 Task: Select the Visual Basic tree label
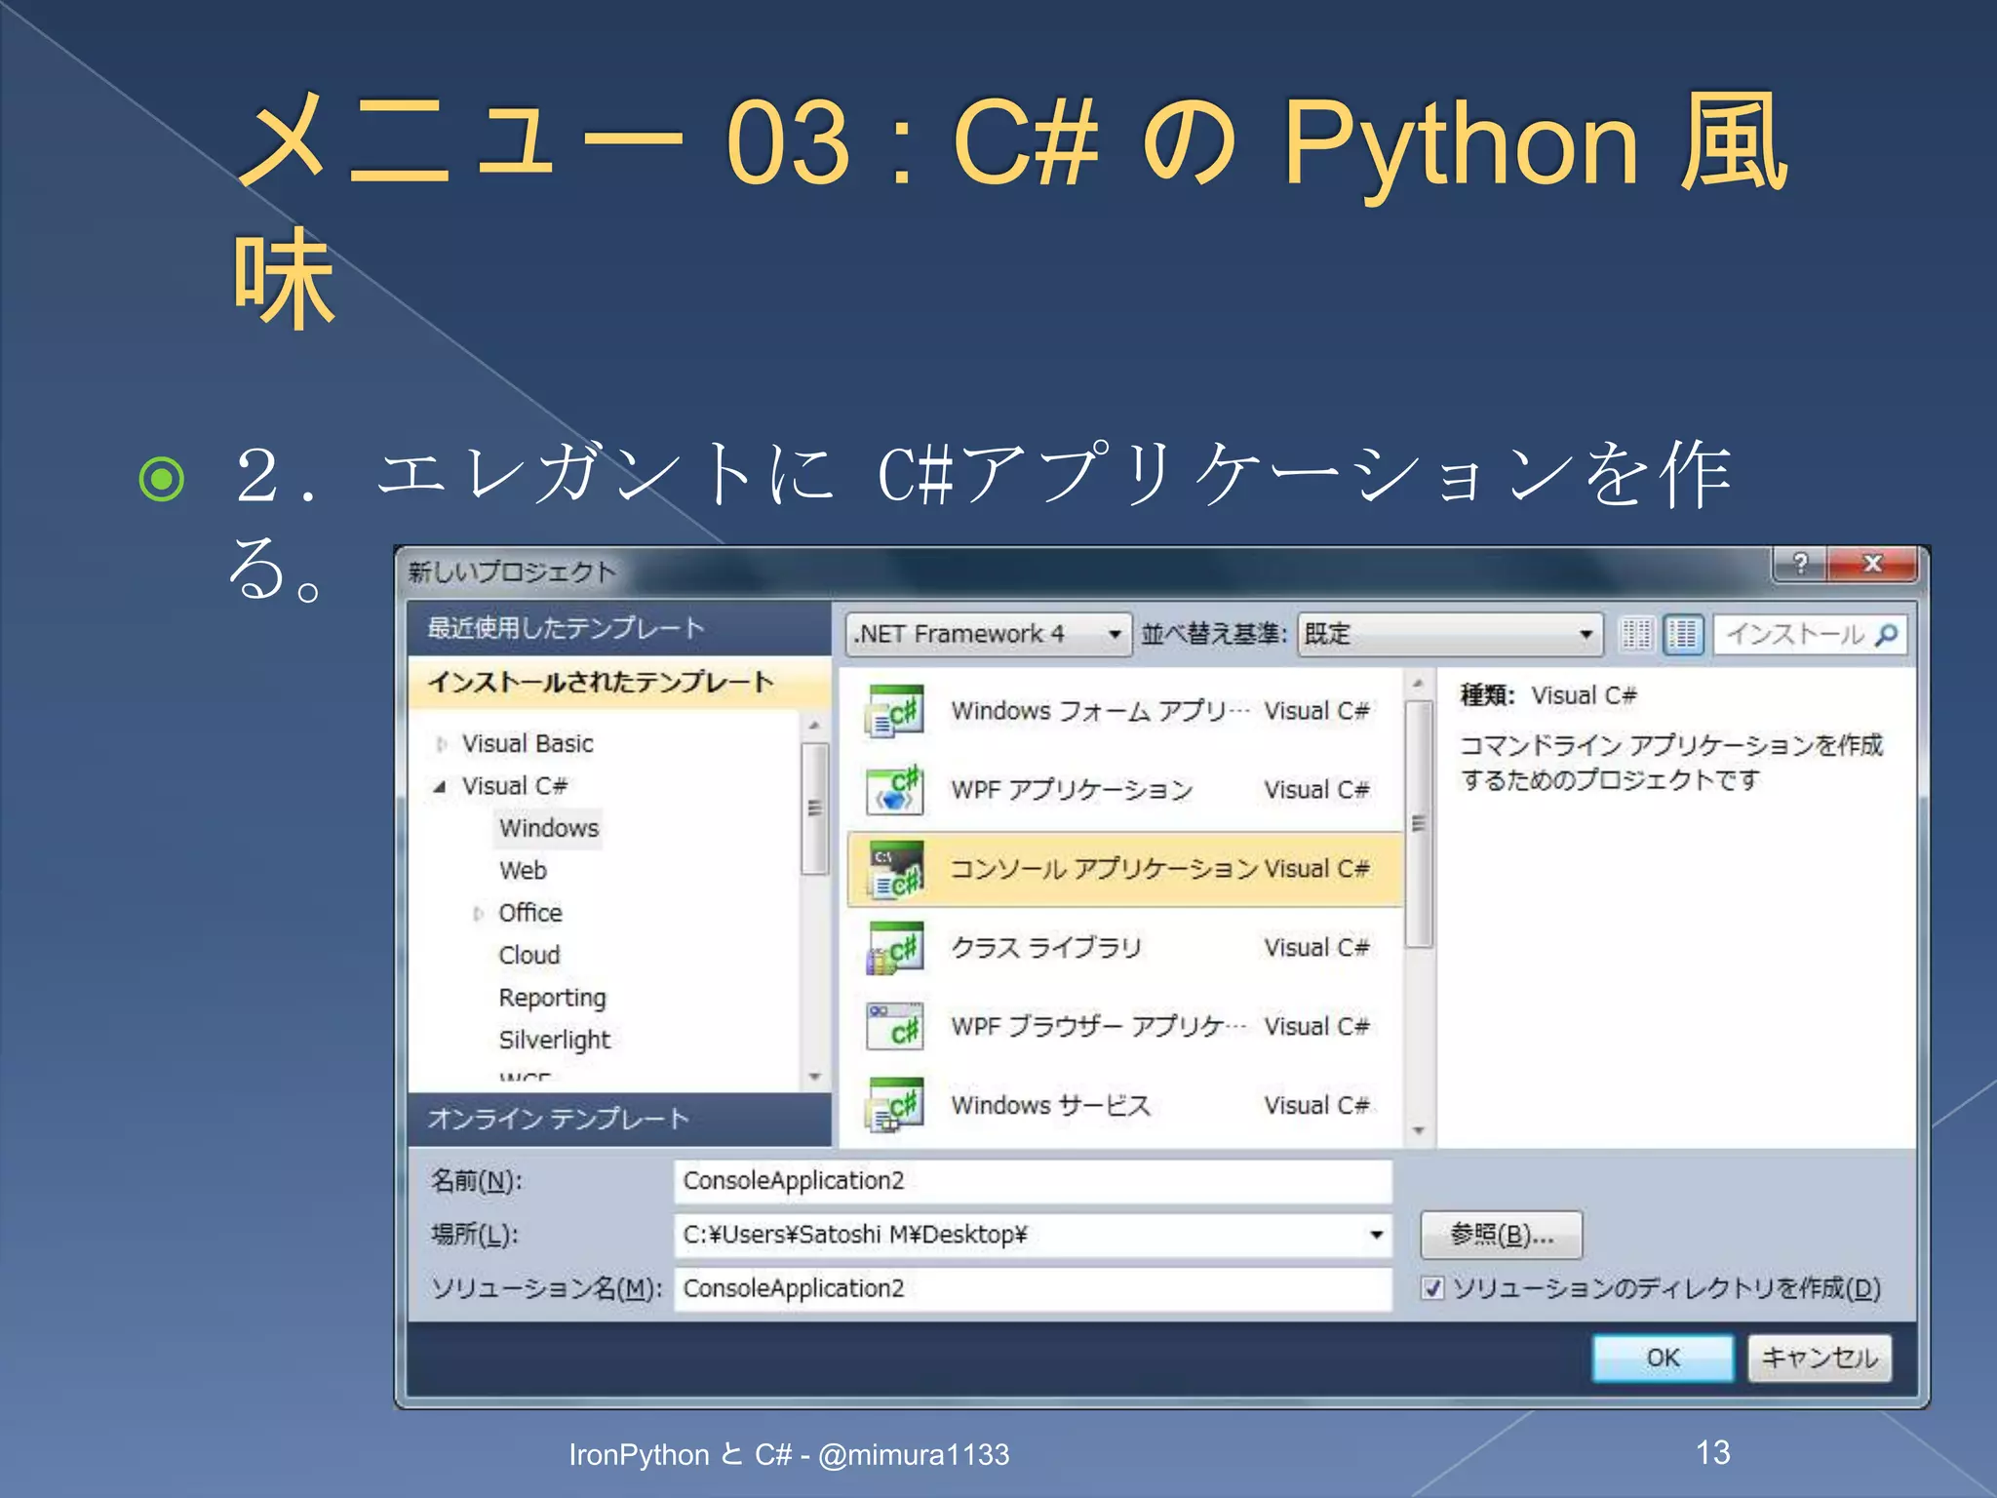(x=528, y=743)
